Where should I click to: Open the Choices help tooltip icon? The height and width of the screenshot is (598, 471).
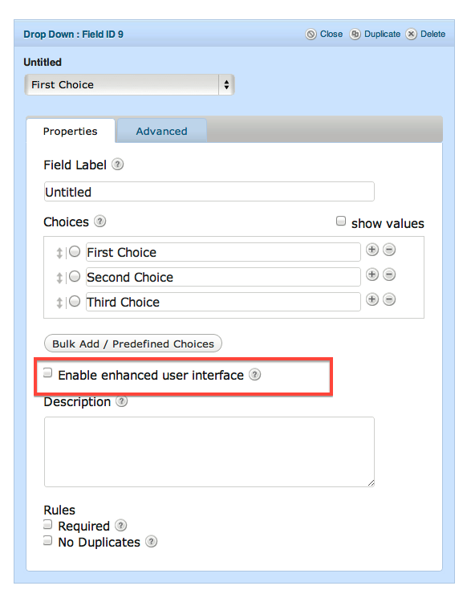100,222
